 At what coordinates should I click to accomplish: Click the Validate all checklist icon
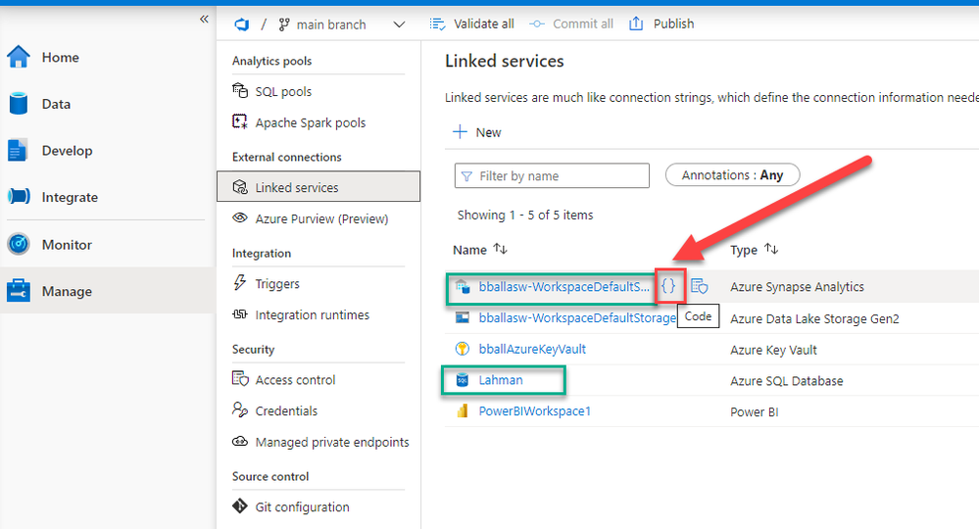[x=437, y=24]
